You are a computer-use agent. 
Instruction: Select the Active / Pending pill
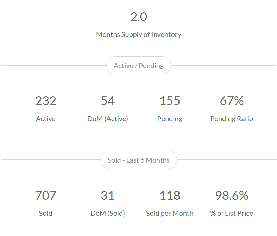139,66
